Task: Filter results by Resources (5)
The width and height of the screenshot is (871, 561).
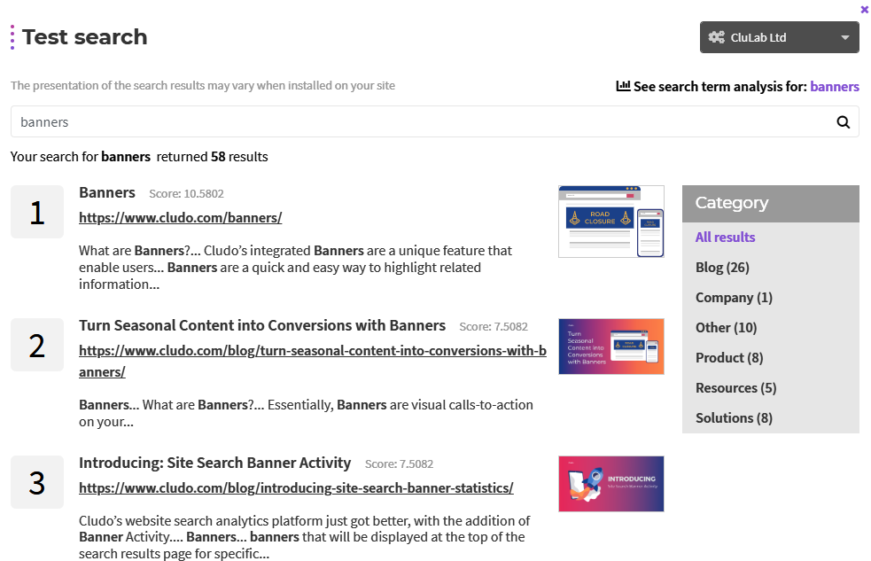Action: point(736,387)
